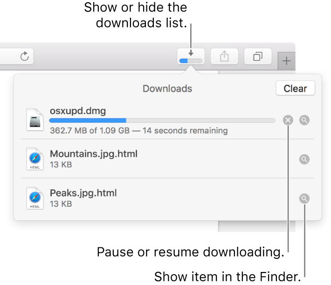Image resolution: width=331 pixels, height=285 pixels.
Task: Clear the downloads list
Action: pos(295,88)
